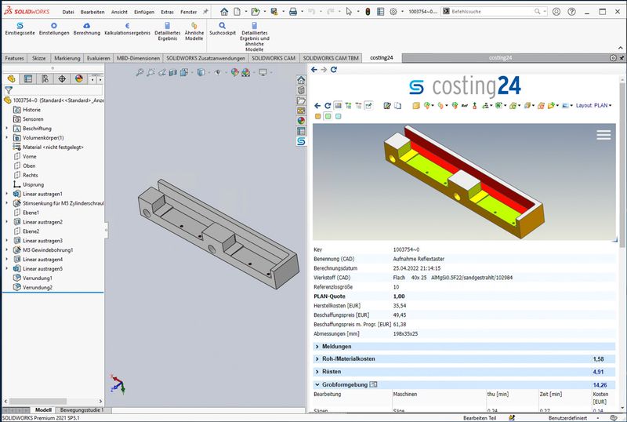
Task: Open the Einfügen menu
Action: [144, 13]
